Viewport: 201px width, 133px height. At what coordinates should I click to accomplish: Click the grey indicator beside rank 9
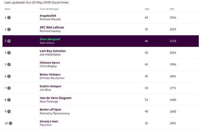[x=9, y=112]
